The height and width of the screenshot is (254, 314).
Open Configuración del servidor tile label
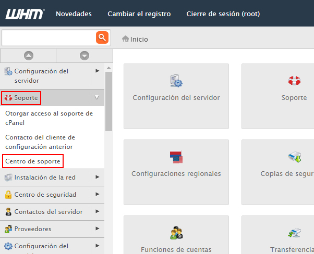click(176, 98)
